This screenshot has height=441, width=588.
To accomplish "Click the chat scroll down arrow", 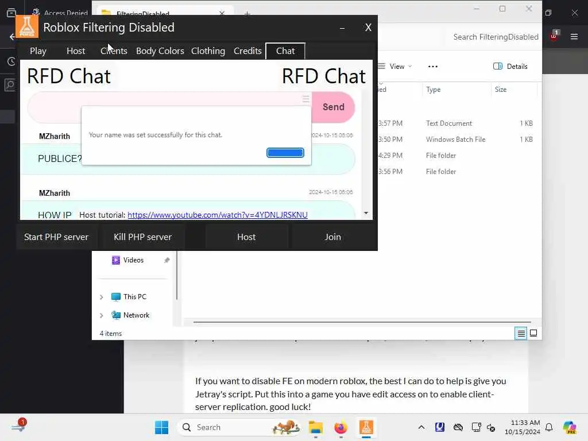I will pyautogui.click(x=366, y=213).
